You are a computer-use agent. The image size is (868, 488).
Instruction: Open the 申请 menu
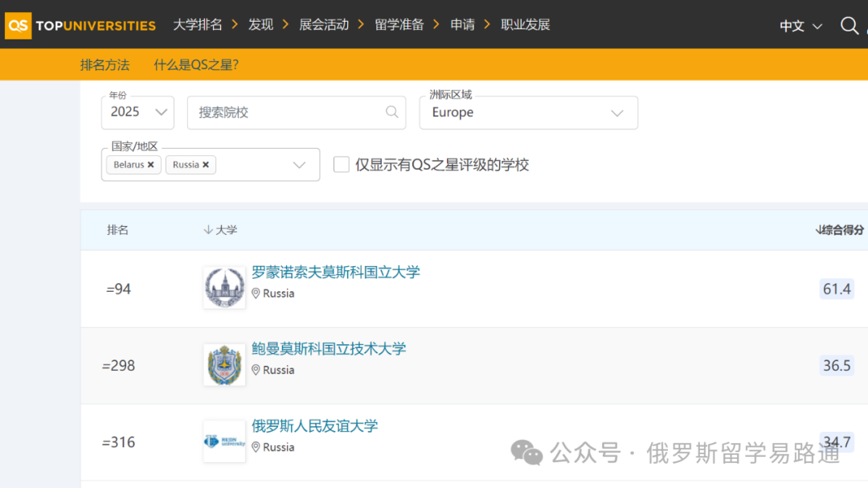462,25
